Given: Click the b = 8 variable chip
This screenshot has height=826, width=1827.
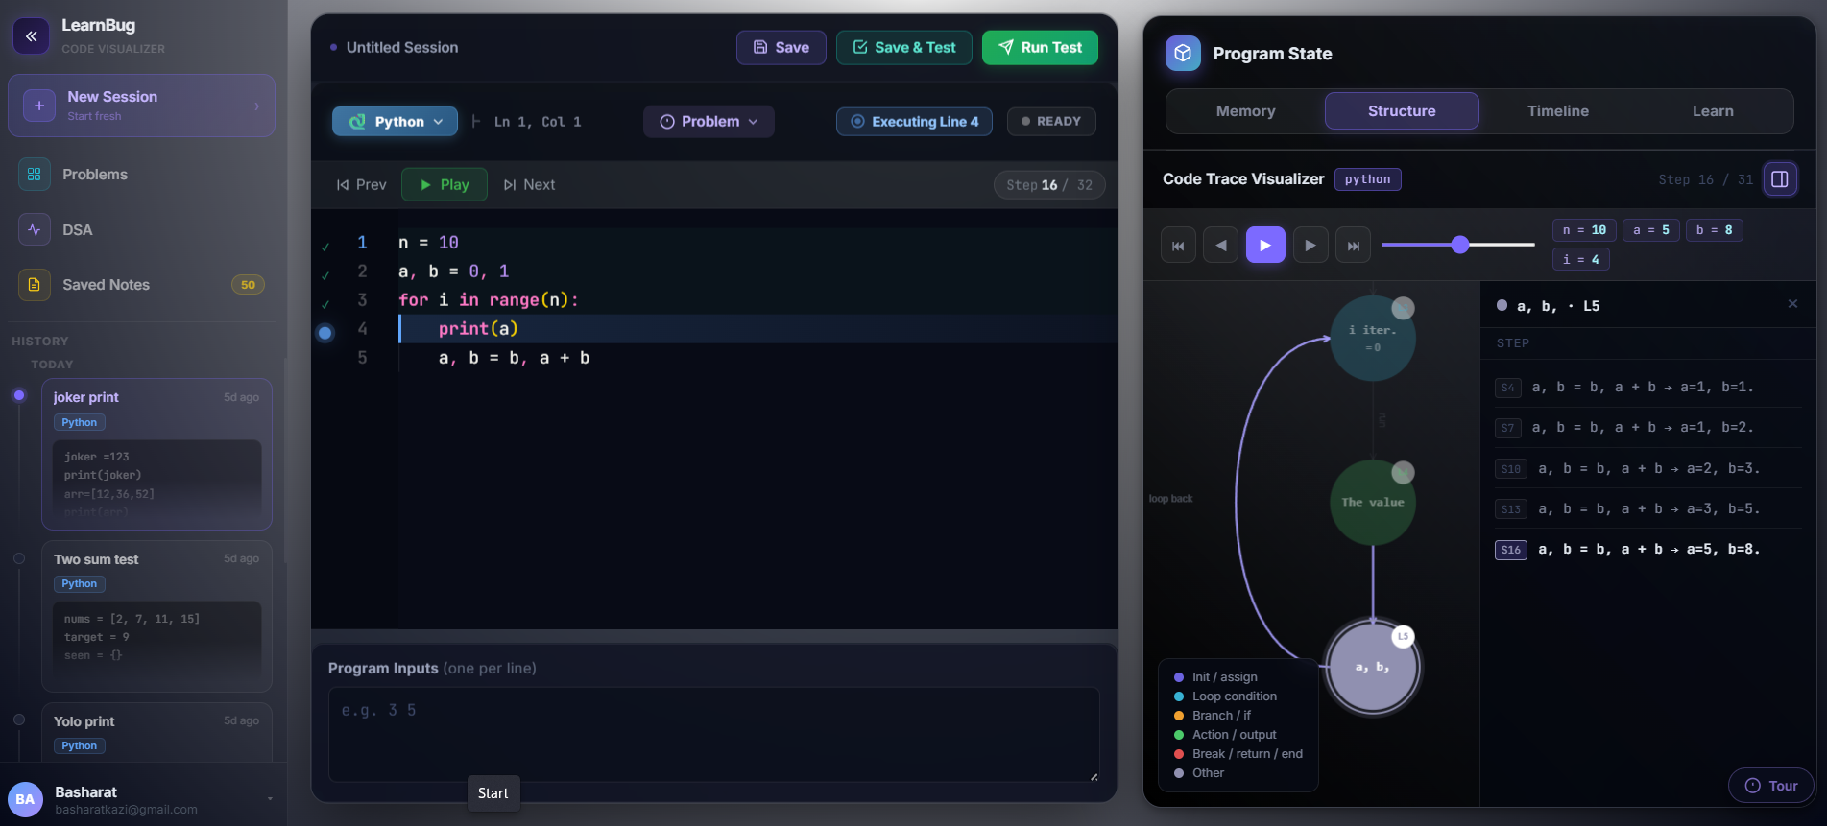Looking at the screenshot, I should pos(1715,230).
